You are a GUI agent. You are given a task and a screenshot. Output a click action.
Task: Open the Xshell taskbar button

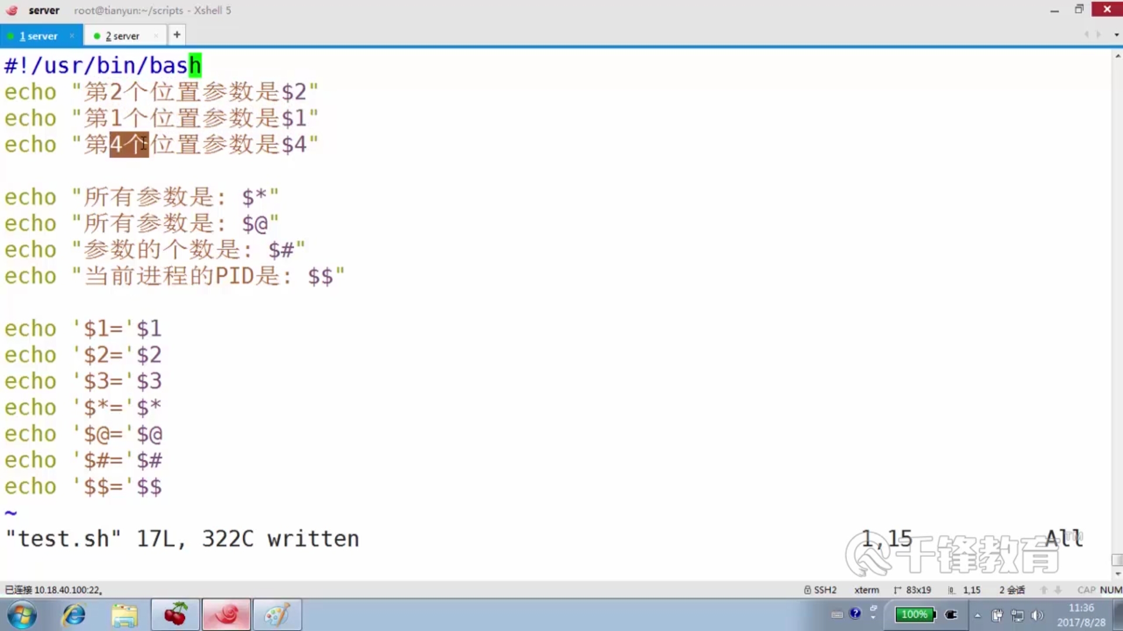coord(226,615)
